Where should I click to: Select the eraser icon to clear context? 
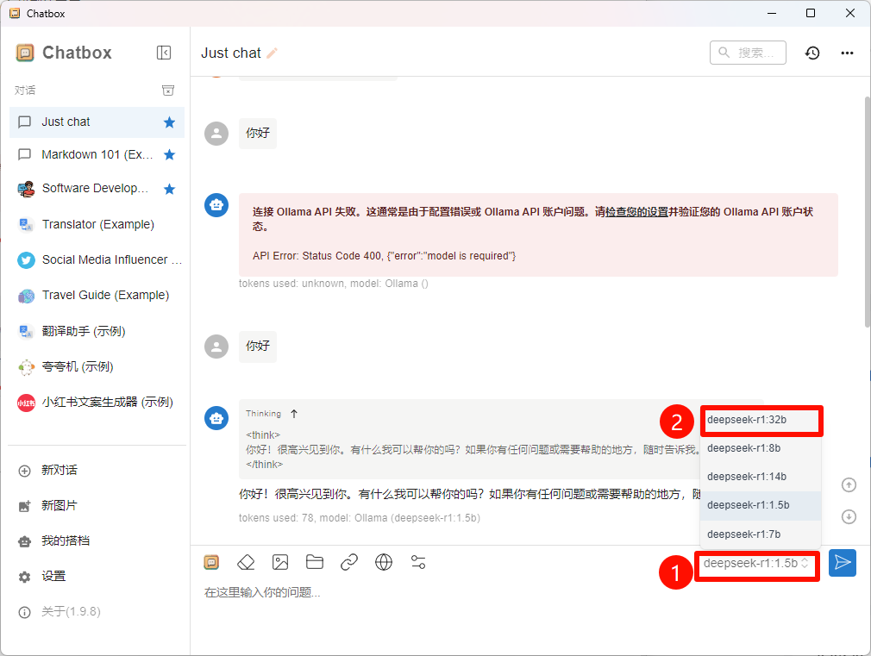[x=246, y=562]
